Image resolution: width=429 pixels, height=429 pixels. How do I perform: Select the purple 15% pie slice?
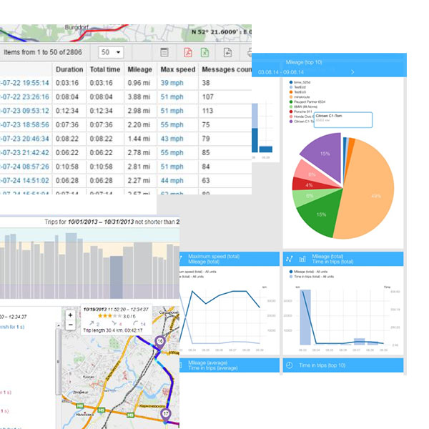coord(325,154)
